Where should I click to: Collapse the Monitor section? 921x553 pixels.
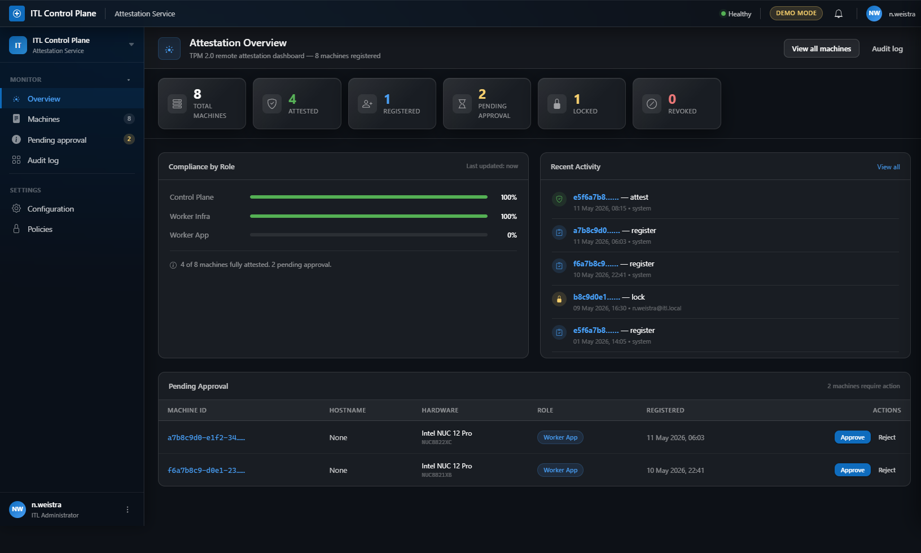click(x=129, y=80)
